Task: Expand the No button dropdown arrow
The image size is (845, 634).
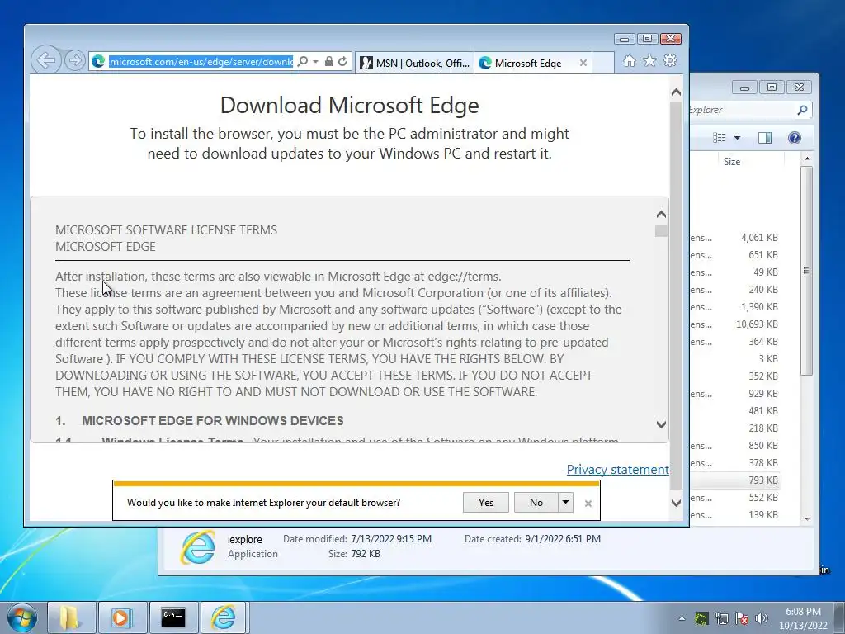Action: (565, 503)
